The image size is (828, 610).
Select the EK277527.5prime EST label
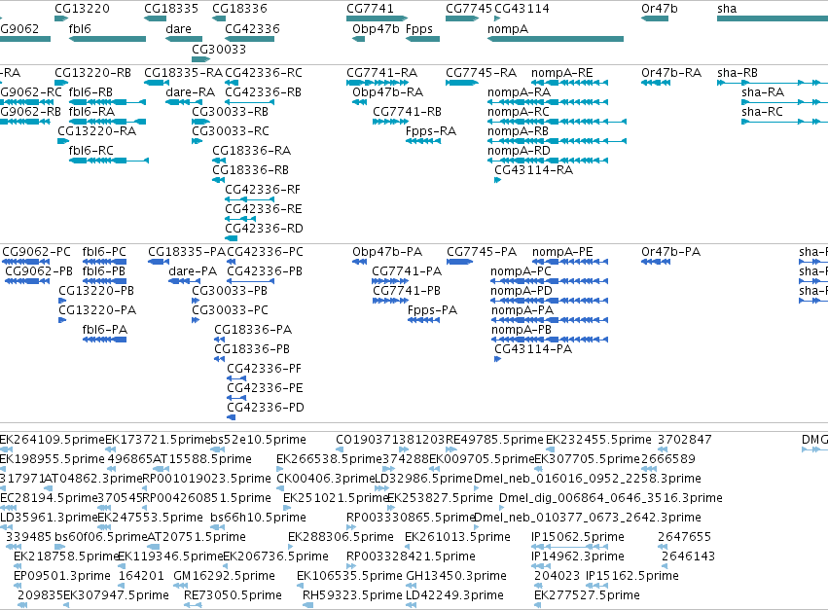click(x=587, y=595)
